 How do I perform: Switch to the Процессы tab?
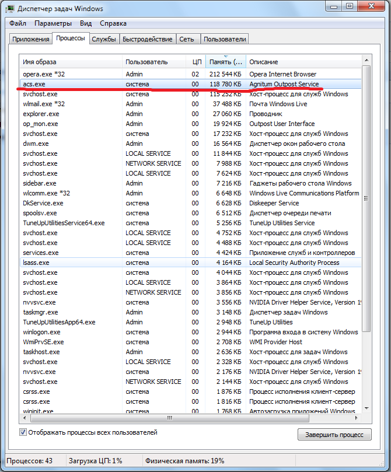[71, 39]
